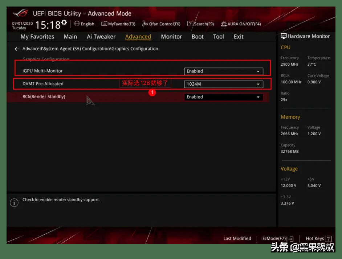Click the ROG logo icon
Viewport: 342px width, 259px height.
21,13
